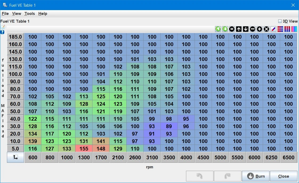Click the horizontal stripes interpolate icon
Viewport: 299px width, 183px height.
pyautogui.click(x=280, y=29)
